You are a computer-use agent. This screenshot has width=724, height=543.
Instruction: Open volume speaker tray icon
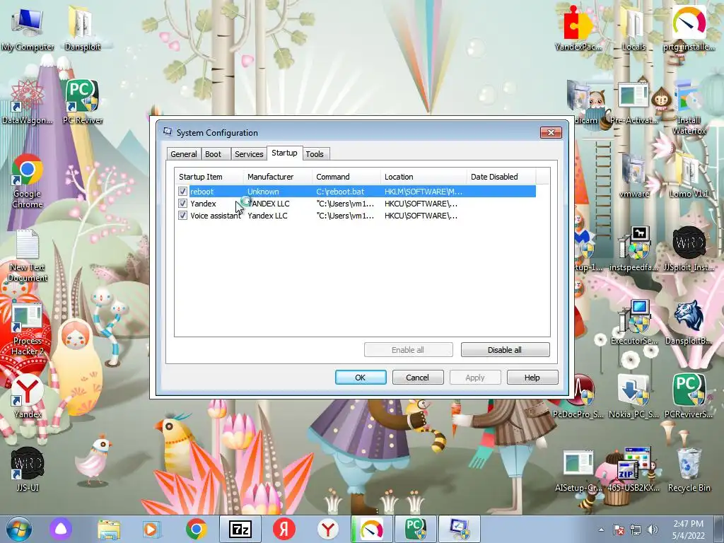click(653, 530)
